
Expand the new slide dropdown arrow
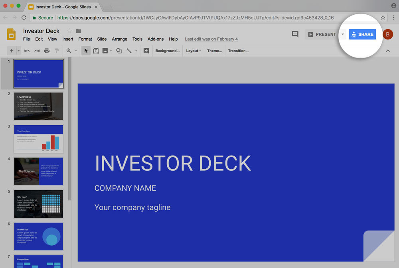coord(19,51)
